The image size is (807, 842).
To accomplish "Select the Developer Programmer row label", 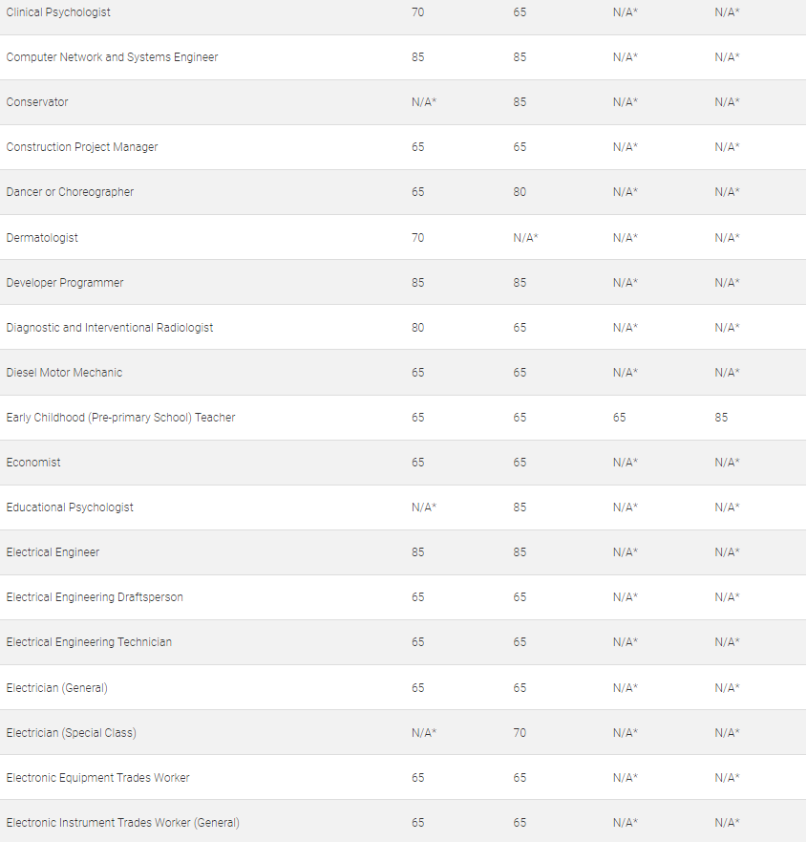I will point(65,283).
